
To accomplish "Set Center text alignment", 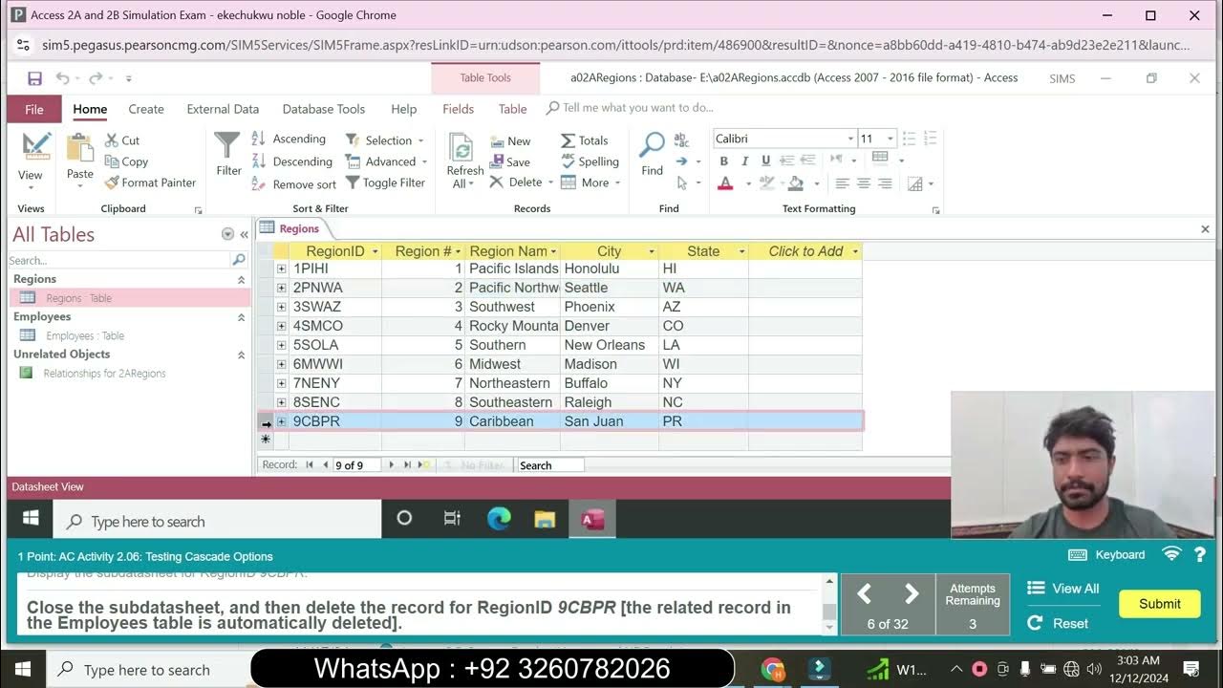I will click(864, 183).
